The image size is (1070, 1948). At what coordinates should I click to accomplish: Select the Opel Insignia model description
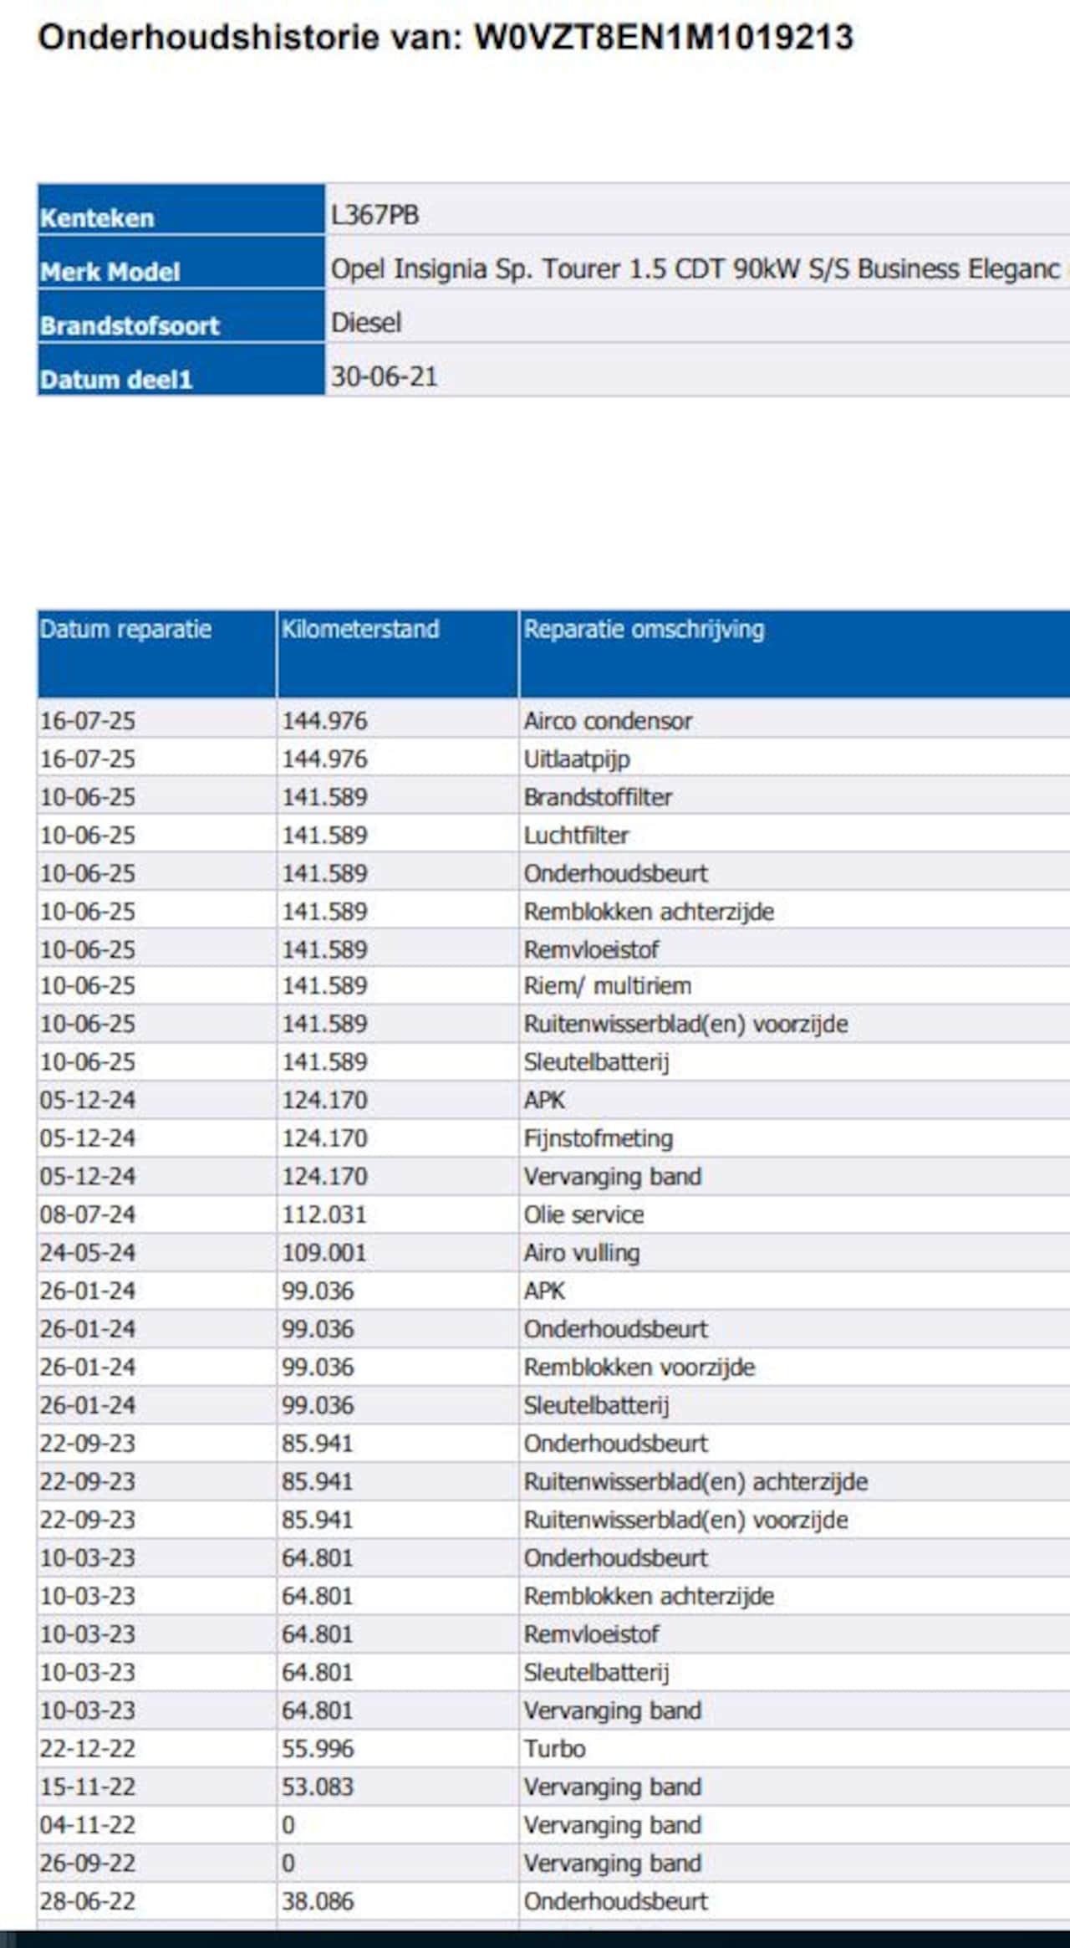695,269
